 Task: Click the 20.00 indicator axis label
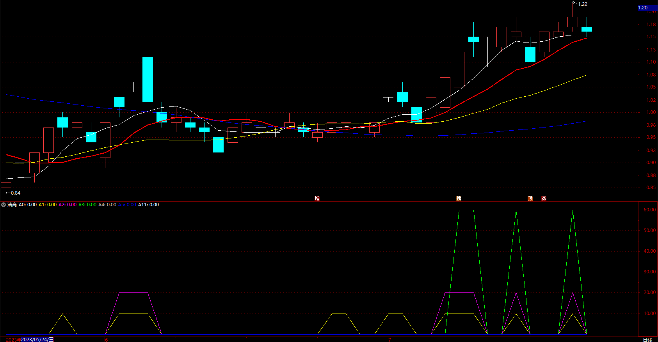pyautogui.click(x=649, y=292)
